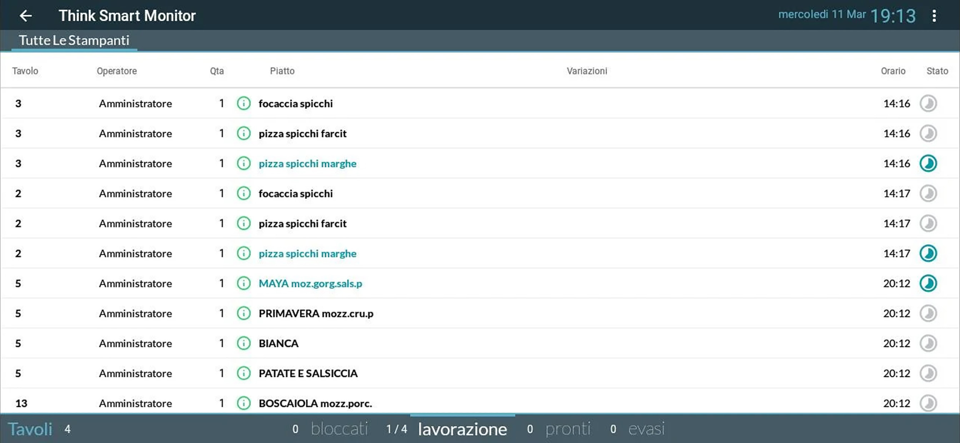Open info for table 3 pizza spicchi marghe
Viewport: 960px width, 443px height.
click(x=243, y=163)
